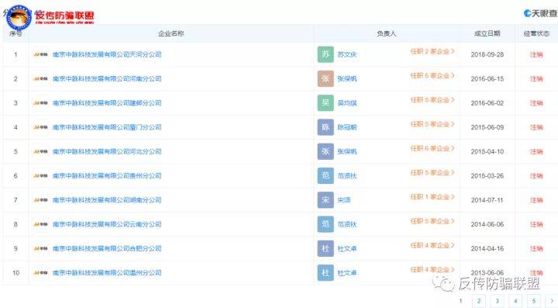Click the green 吴 avatar in row 3

pyautogui.click(x=325, y=103)
